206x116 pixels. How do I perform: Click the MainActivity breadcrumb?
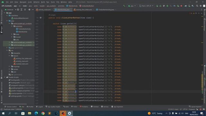[x=72, y=6]
